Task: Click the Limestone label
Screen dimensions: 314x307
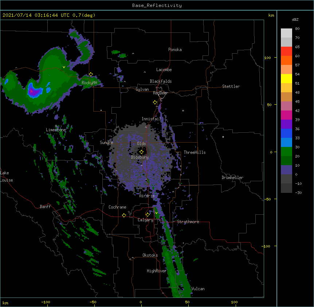Action: (x=56, y=130)
